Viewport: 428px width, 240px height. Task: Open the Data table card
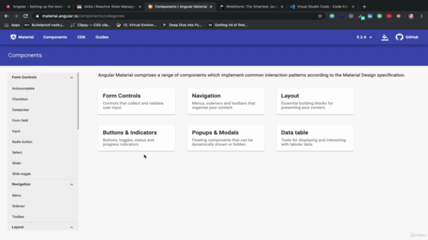[315, 138]
